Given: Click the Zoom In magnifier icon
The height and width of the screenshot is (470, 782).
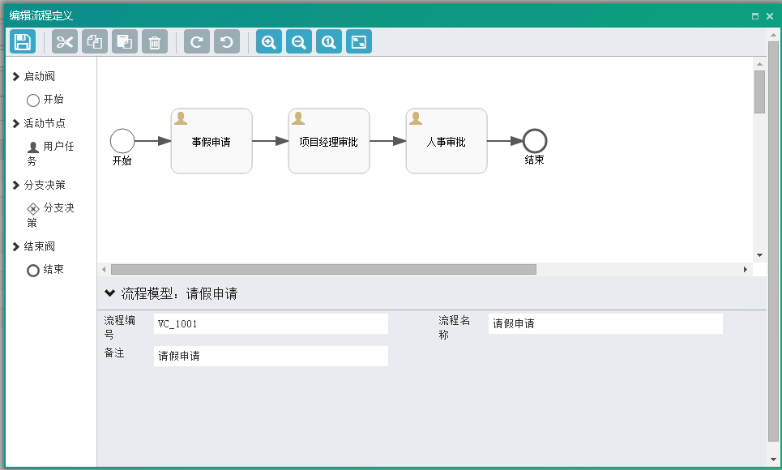Looking at the screenshot, I should pyautogui.click(x=269, y=41).
